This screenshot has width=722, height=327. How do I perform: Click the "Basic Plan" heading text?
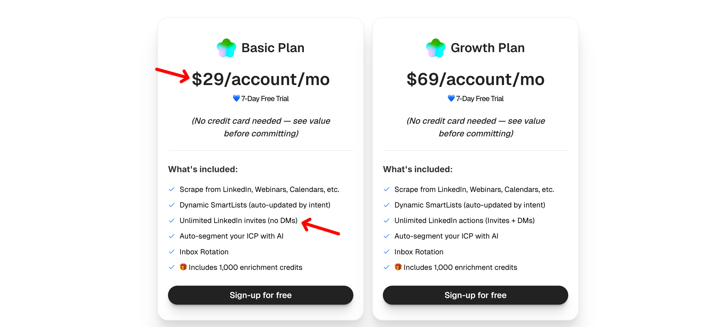273,48
